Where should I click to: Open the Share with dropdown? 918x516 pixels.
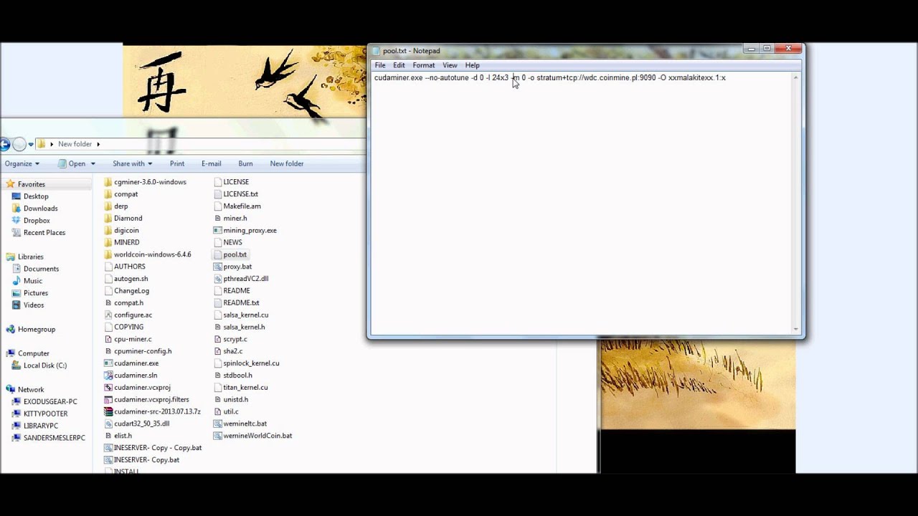tap(133, 163)
